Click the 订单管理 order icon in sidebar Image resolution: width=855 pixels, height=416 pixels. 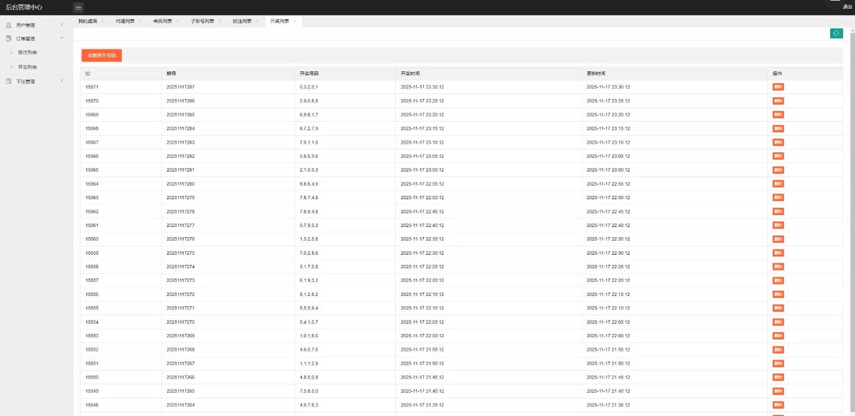coord(8,38)
